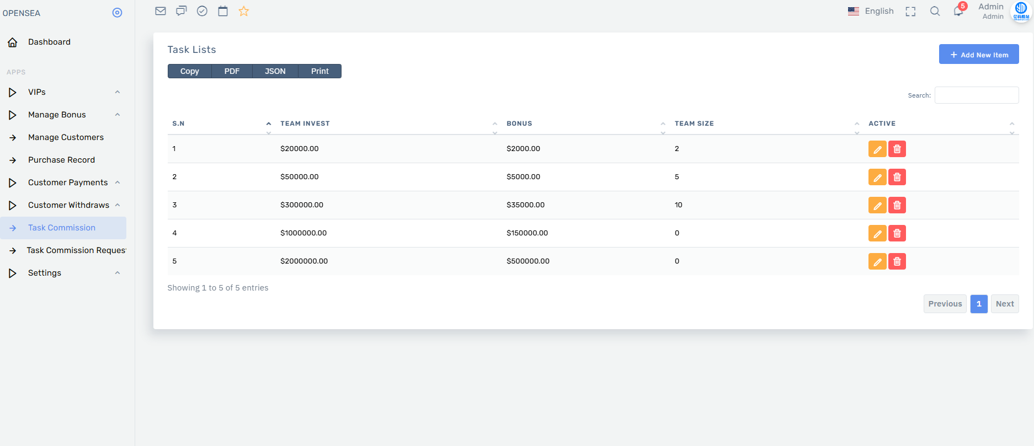The width and height of the screenshot is (1034, 446).
Task: Edit the $20000.00 team invest row
Action: pos(877,149)
